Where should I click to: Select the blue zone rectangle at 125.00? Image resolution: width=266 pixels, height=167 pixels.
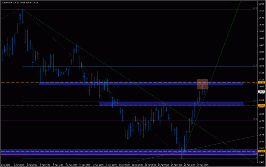(129, 152)
